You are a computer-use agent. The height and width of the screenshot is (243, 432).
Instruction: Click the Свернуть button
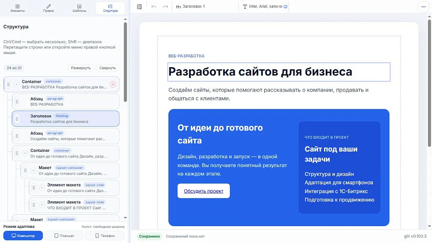point(108,68)
